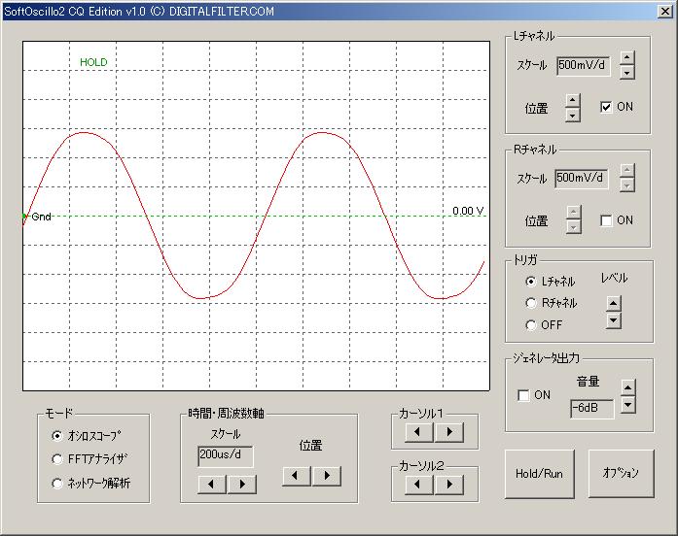Lower trigger level with down arrow
Screen dimensions: 678x536
point(613,320)
